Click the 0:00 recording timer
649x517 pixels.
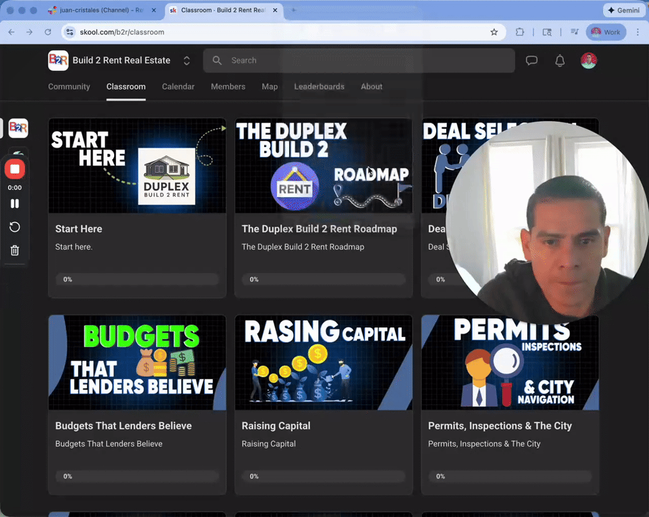[x=15, y=188]
